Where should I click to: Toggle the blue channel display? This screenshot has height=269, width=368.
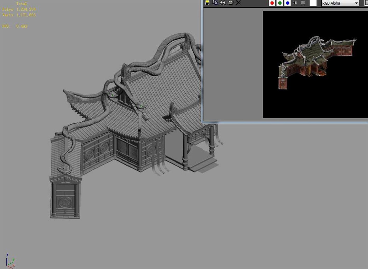(x=287, y=3)
